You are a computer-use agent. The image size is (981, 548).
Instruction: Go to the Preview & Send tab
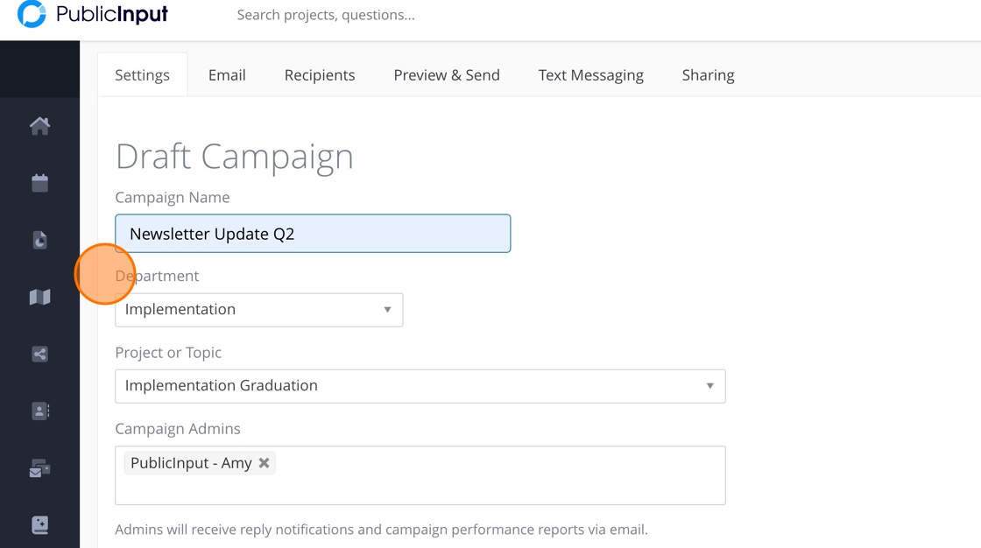pyautogui.click(x=447, y=75)
